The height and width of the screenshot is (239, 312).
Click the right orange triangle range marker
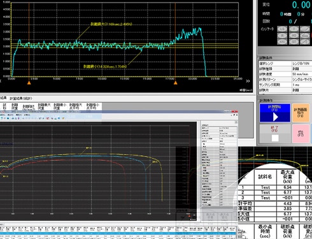[176, 83]
